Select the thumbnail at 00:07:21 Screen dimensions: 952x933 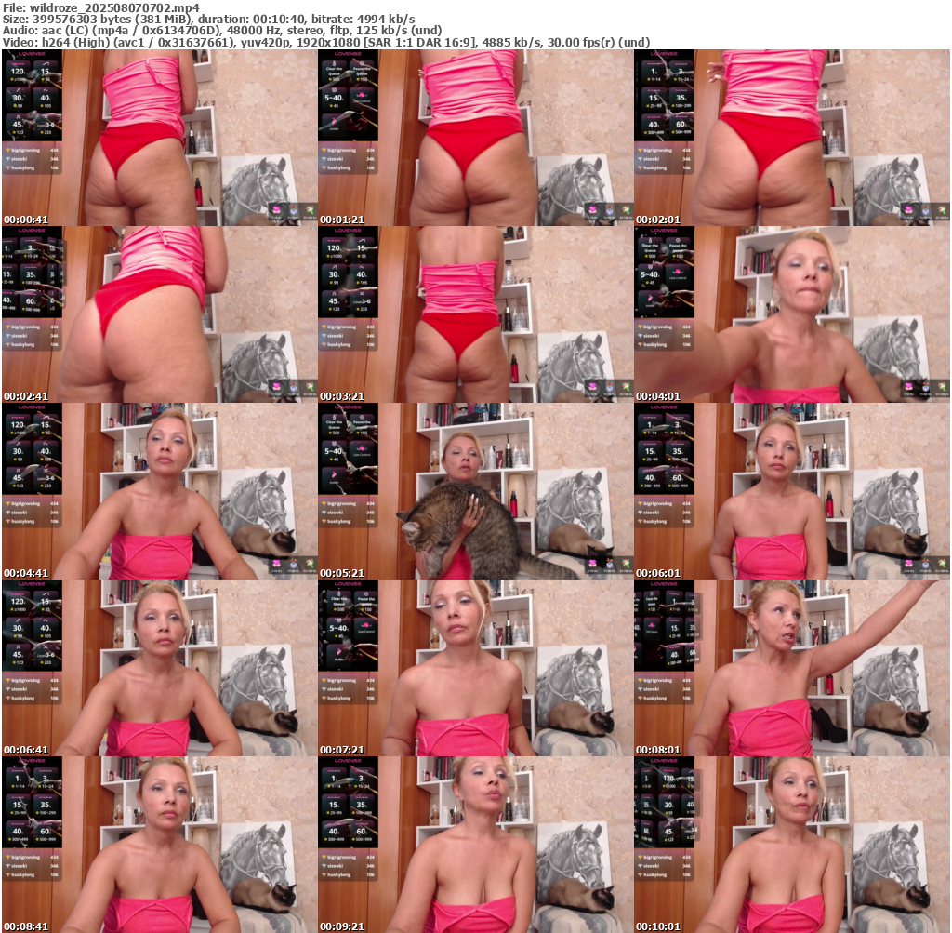(x=475, y=668)
